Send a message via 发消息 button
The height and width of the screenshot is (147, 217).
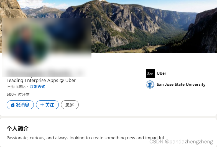point(20,105)
